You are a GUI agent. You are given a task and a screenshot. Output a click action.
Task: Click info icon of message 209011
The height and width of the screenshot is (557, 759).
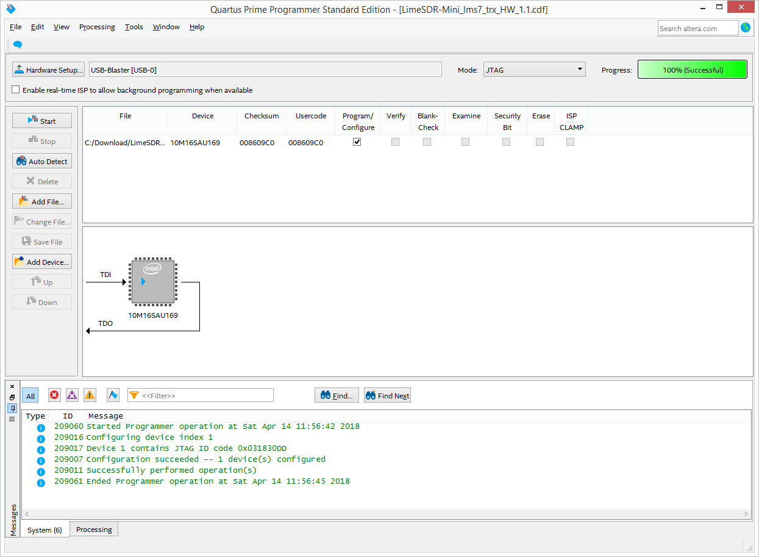pos(41,472)
